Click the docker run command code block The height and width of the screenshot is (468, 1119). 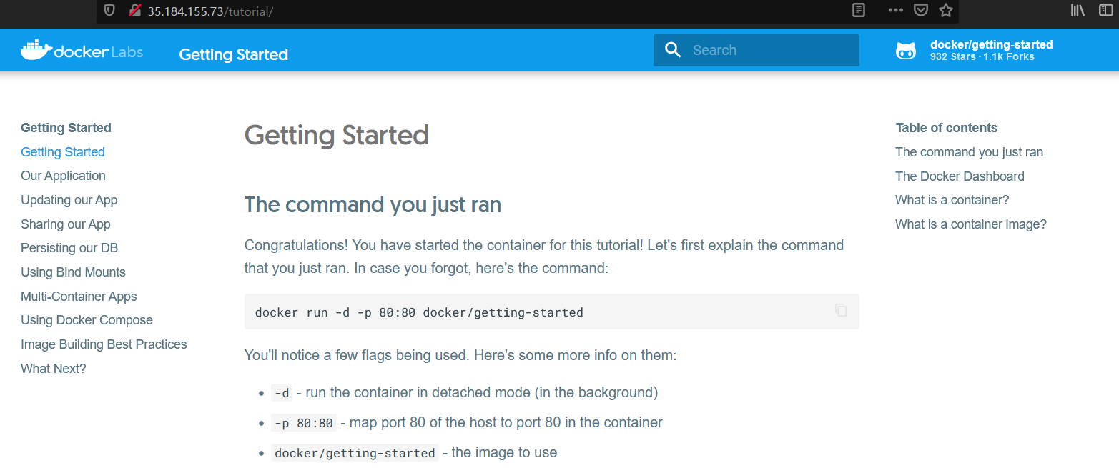point(551,312)
